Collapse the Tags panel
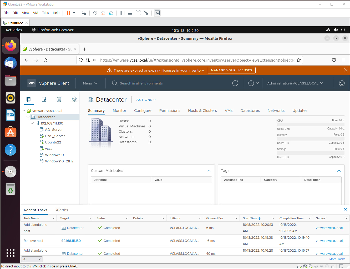The height and width of the screenshot is (269, 350). coord(339,171)
